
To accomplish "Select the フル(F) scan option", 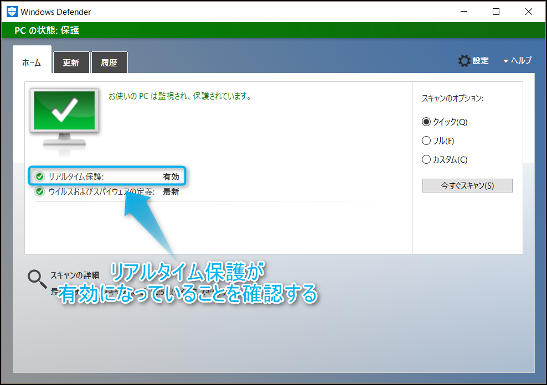I will [x=426, y=141].
